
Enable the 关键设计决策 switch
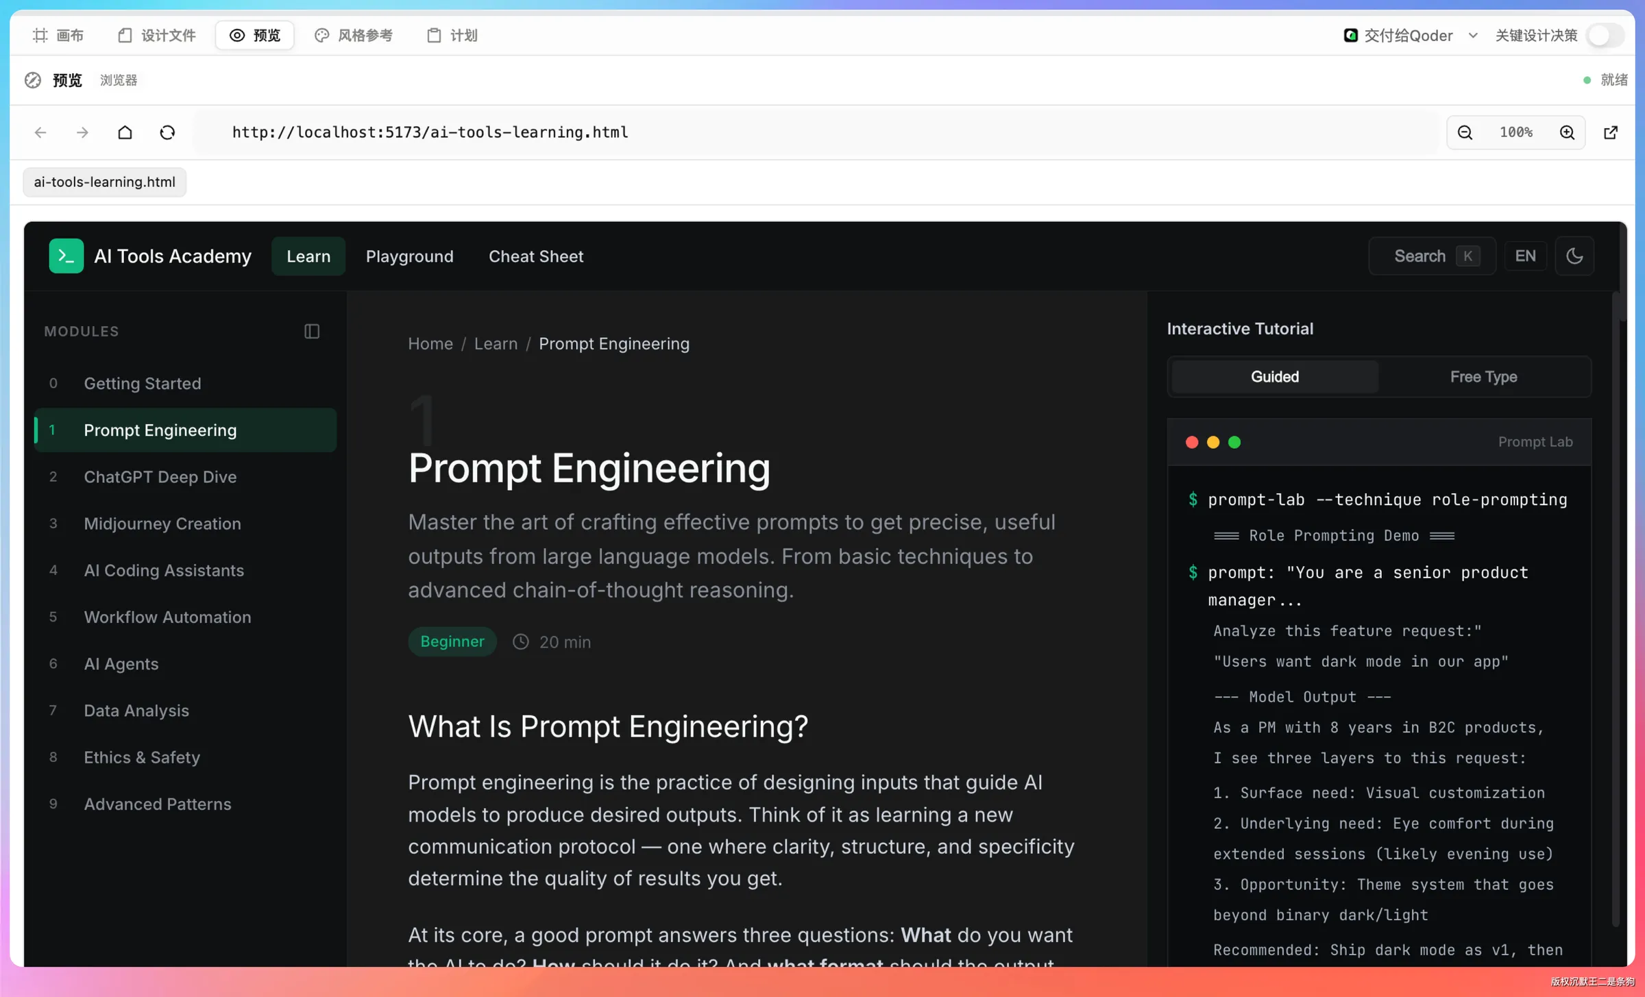point(1604,36)
